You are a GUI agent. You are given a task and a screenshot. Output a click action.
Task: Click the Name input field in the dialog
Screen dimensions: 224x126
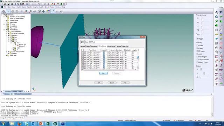pyautogui.click(x=108, y=42)
